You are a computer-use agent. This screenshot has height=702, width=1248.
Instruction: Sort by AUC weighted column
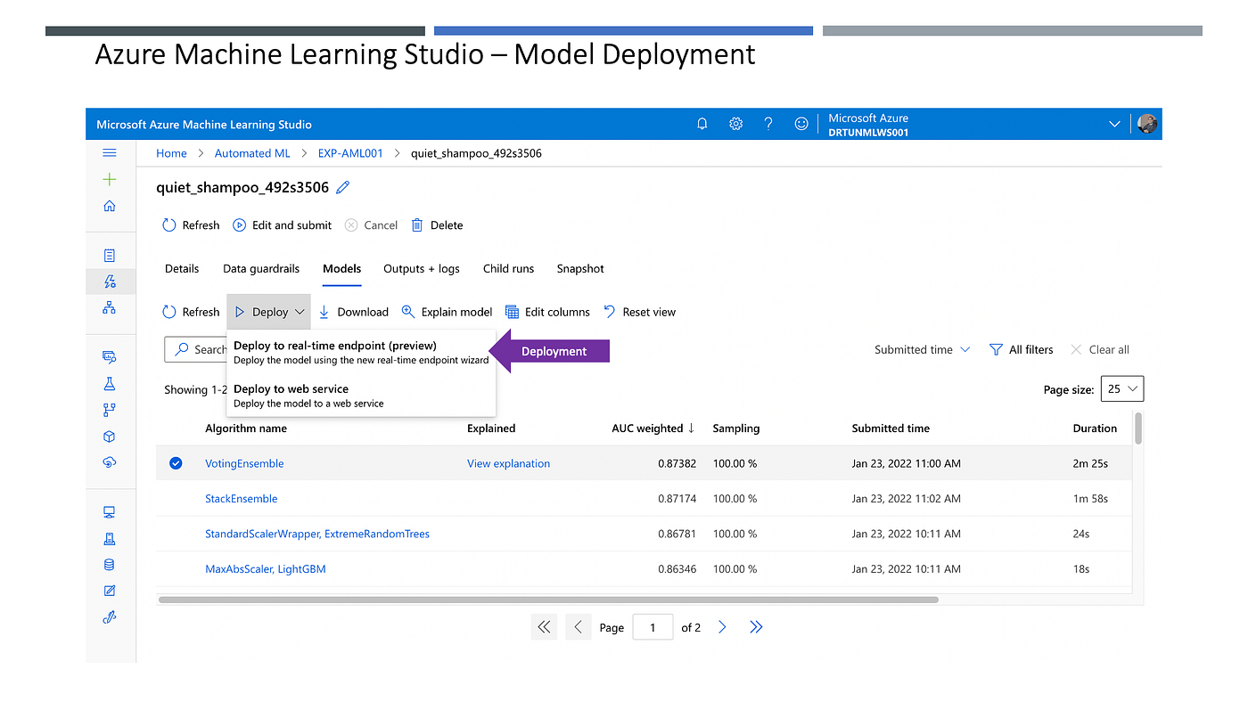point(653,429)
